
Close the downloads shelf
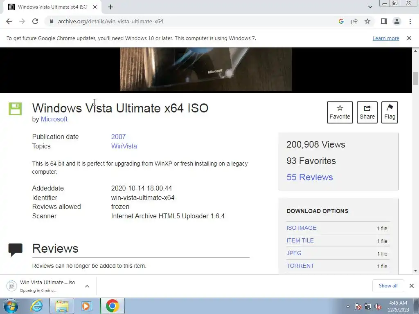click(x=412, y=286)
